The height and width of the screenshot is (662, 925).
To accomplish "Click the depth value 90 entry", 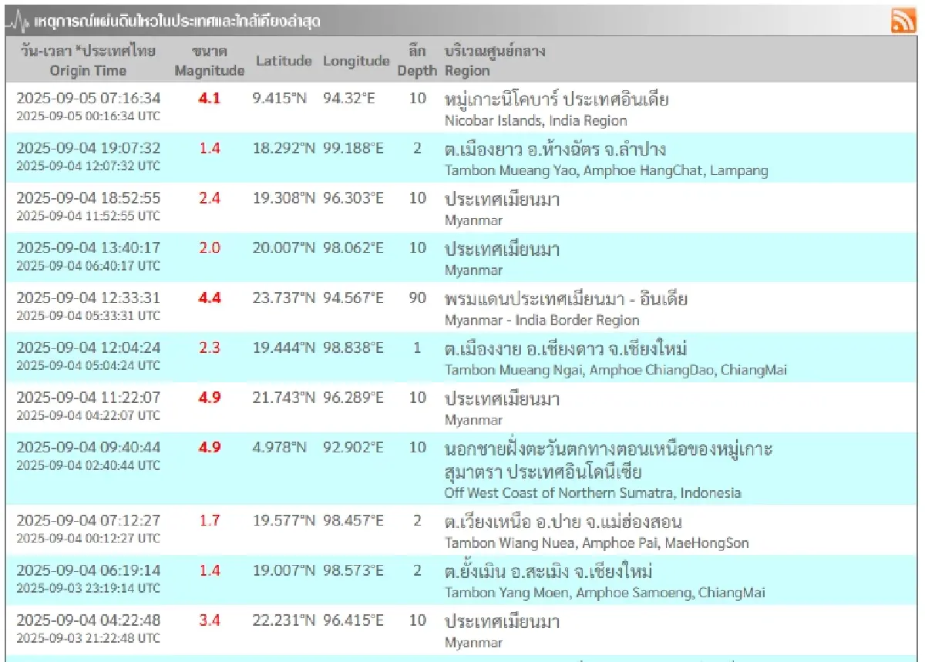I will coord(417,299).
